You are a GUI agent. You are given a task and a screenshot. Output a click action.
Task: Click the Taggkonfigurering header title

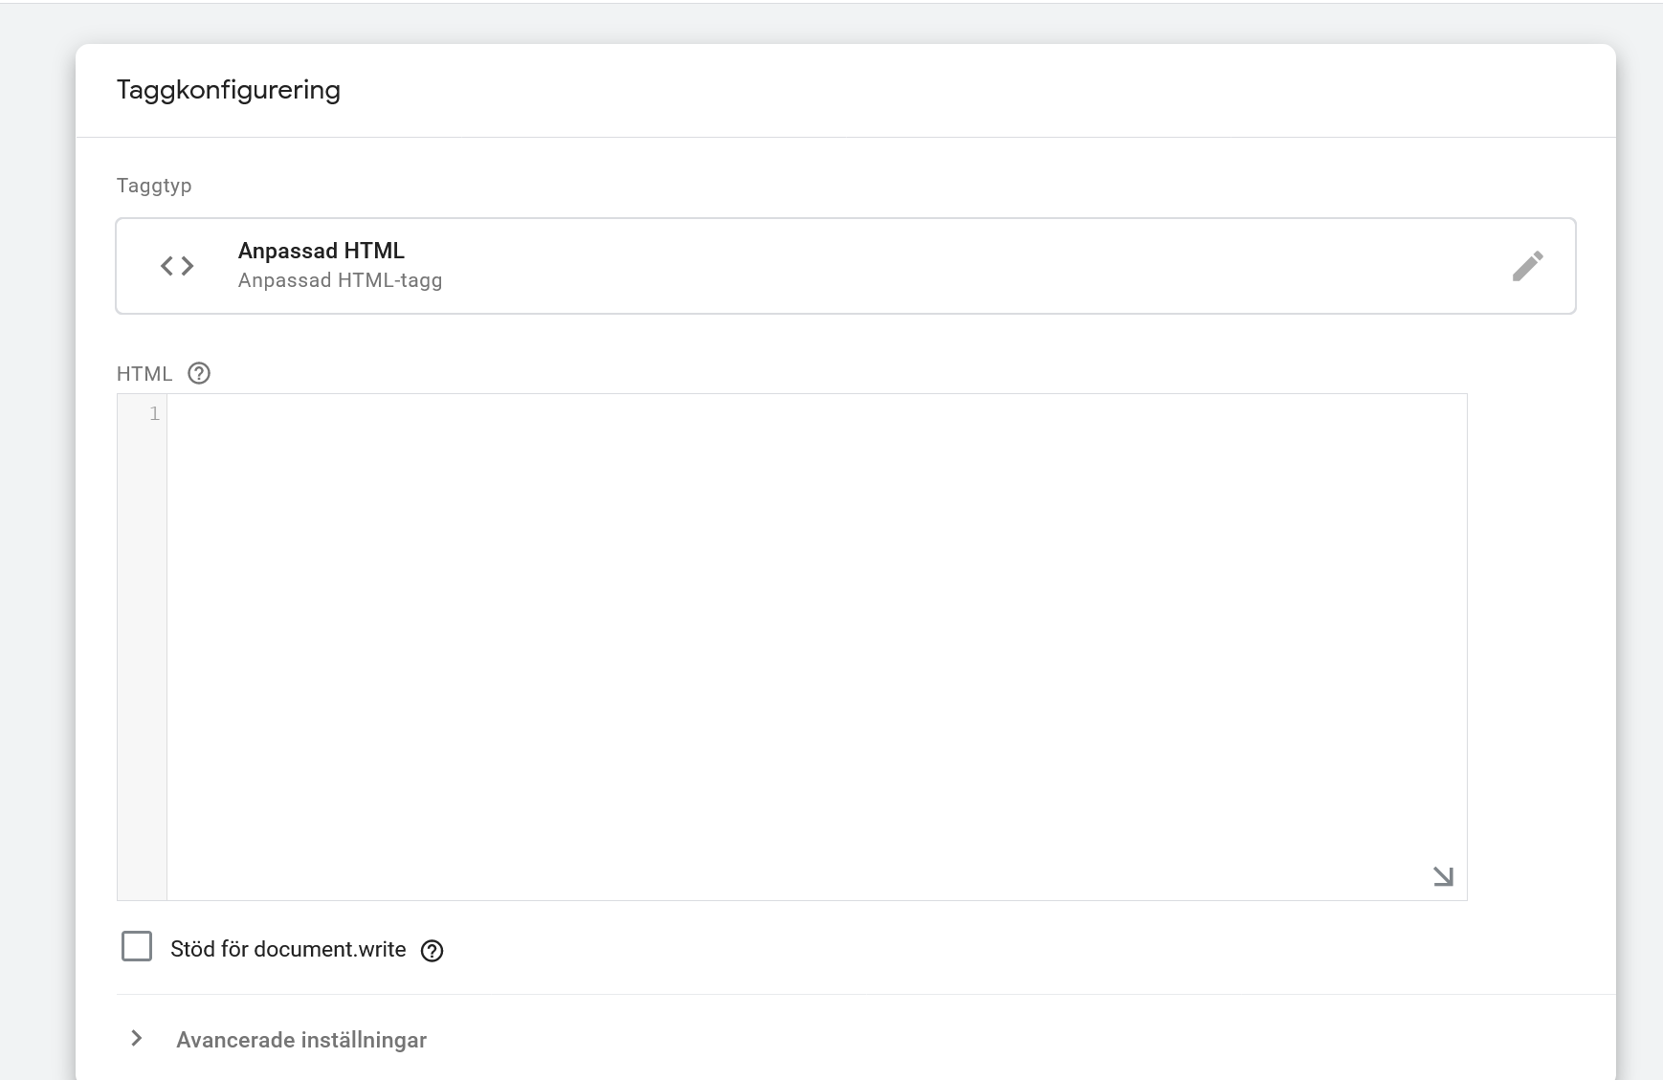[228, 89]
